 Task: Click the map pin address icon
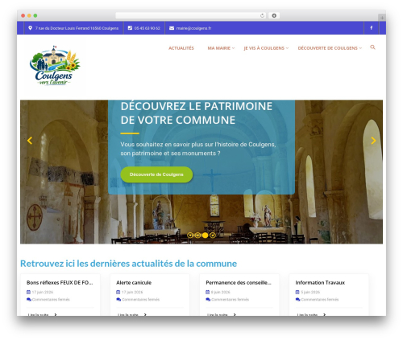click(30, 28)
